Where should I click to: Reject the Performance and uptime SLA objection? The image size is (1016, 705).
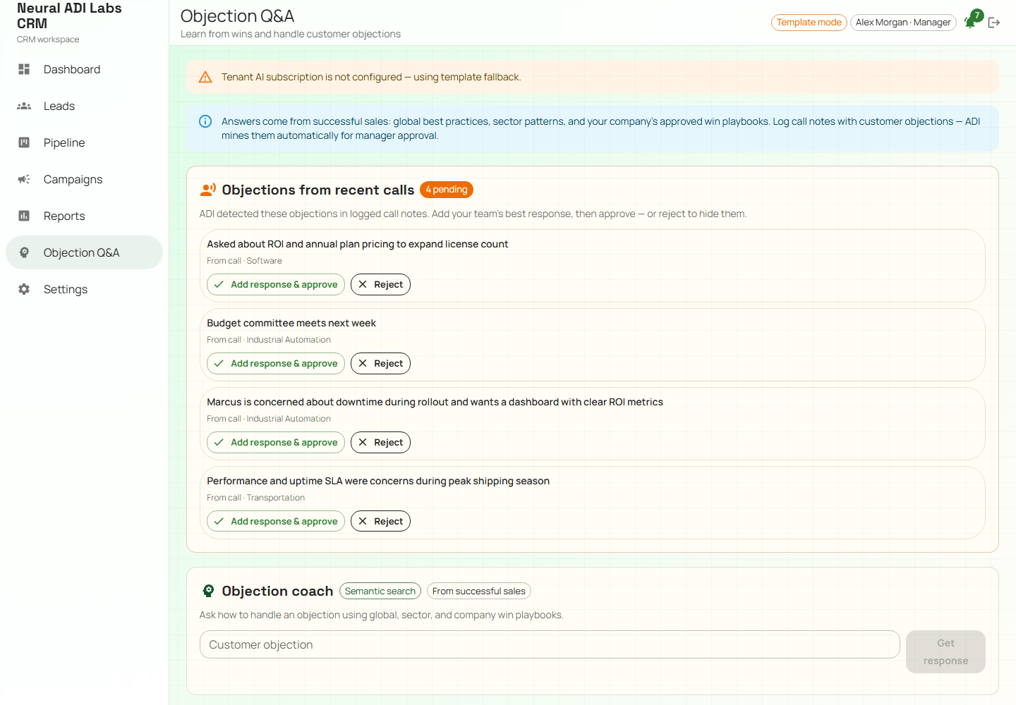[x=380, y=521]
